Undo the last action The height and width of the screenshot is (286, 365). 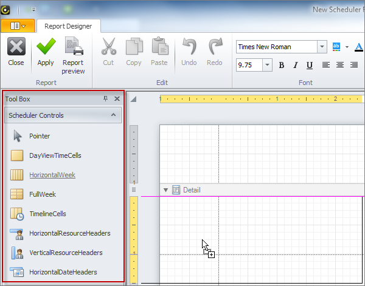(x=189, y=52)
